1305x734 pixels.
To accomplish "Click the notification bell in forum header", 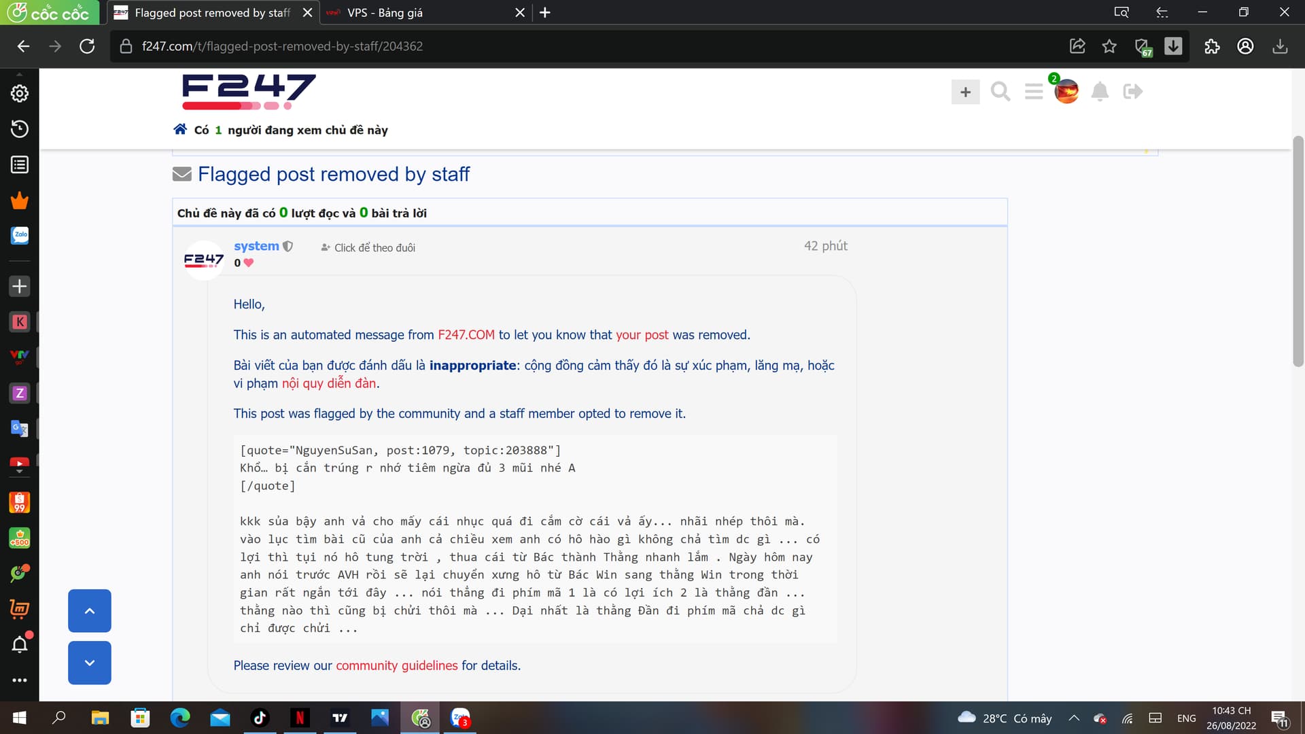I will pos(1100,91).
